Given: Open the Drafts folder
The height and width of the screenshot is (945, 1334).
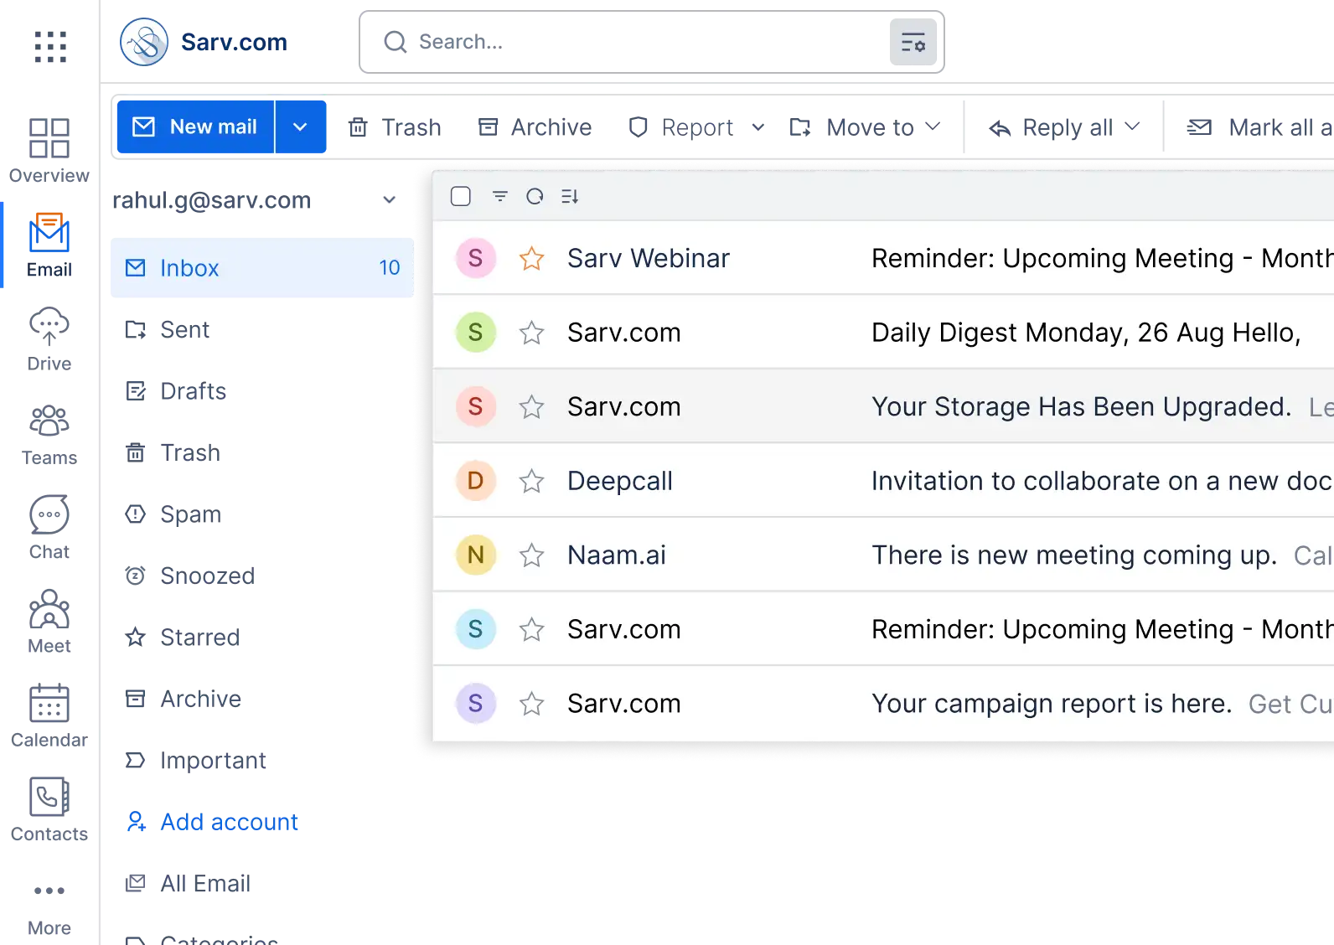Looking at the screenshot, I should click(262, 391).
